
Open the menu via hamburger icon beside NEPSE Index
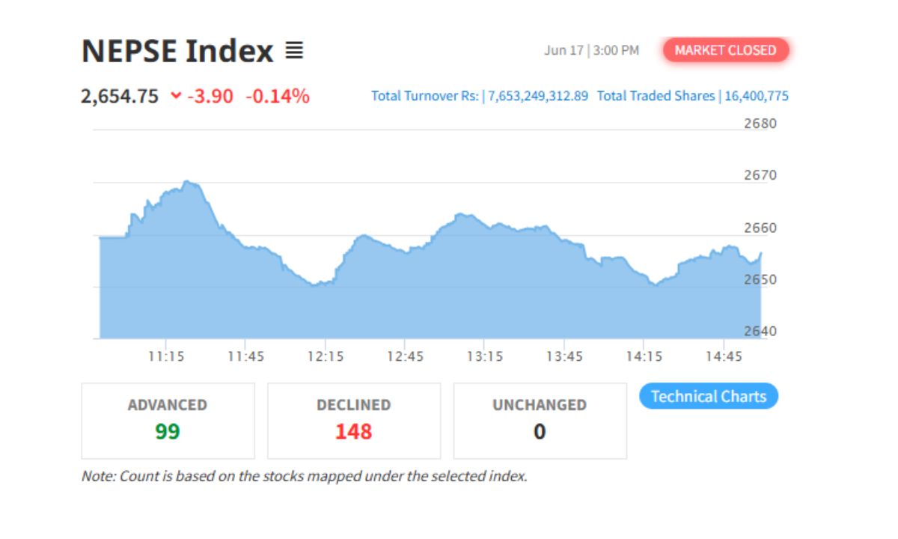[296, 51]
